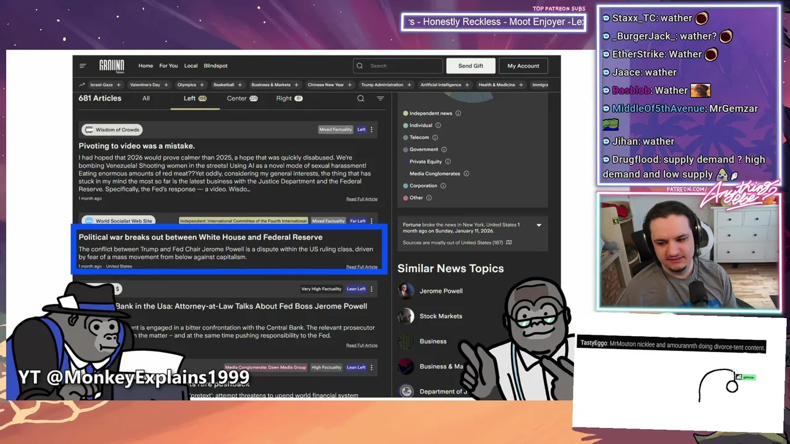The width and height of the screenshot is (790, 444).
Task: Click into the Search field
Action: [398, 65]
